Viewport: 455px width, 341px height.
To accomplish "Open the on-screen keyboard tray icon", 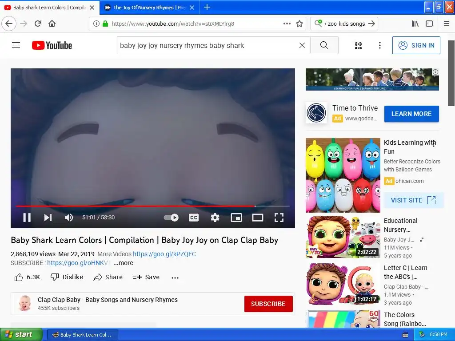I will (x=405, y=335).
